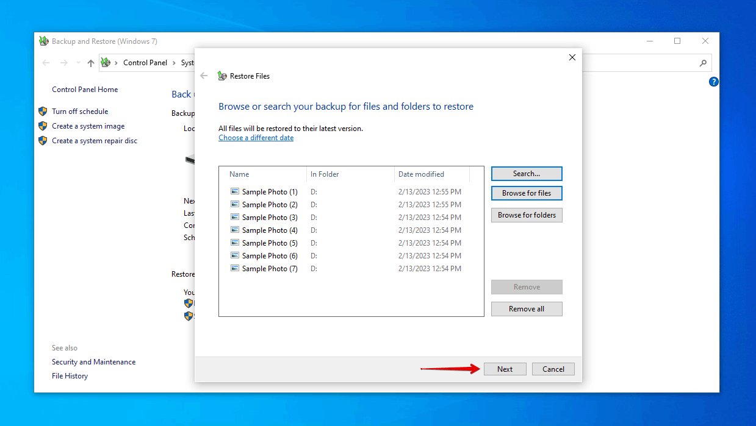Sort by the Date modified column header
The height and width of the screenshot is (426, 756).
coord(432,174)
